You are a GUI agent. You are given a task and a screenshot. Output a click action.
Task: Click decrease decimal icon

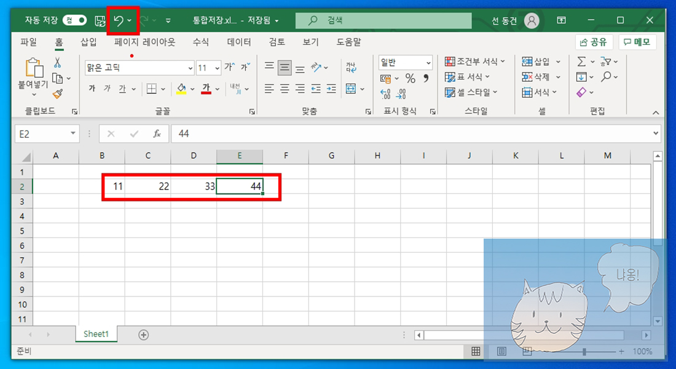pos(401,93)
